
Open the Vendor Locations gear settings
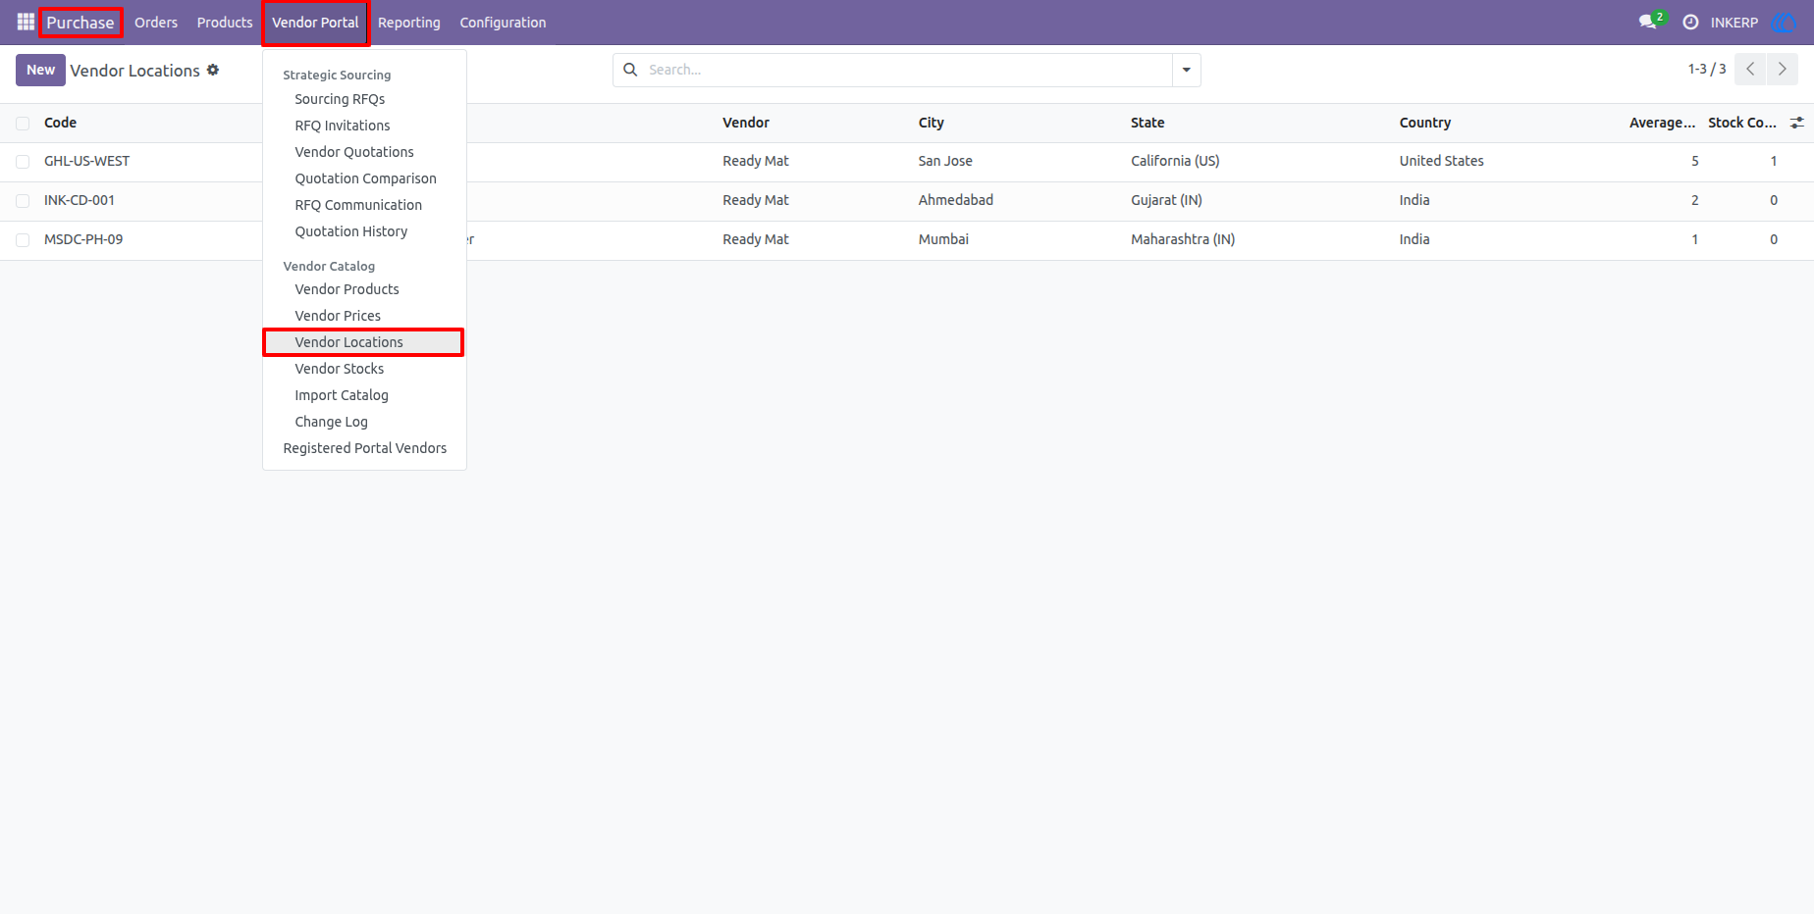(x=213, y=70)
